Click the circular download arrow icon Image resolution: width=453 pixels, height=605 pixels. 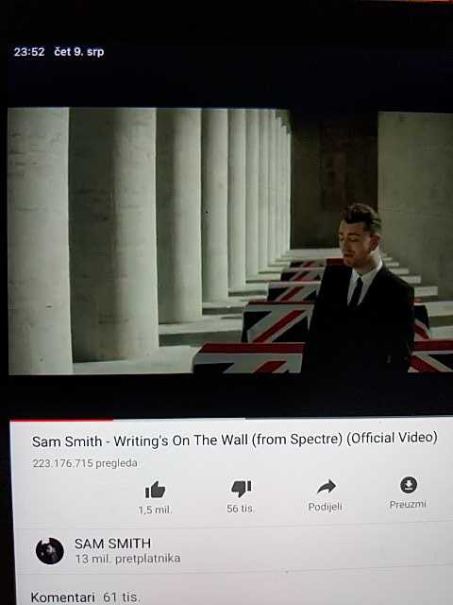coord(409,485)
